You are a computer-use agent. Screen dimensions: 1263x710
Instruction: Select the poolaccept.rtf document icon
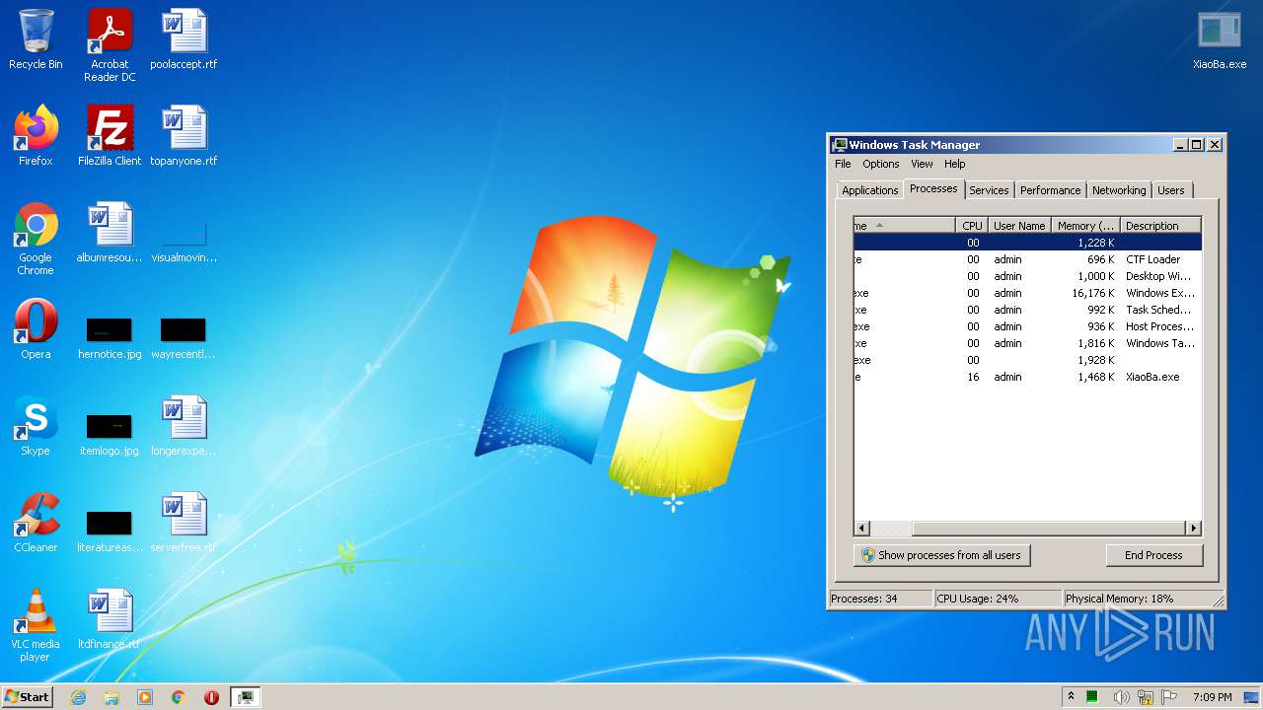click(184, 40)
